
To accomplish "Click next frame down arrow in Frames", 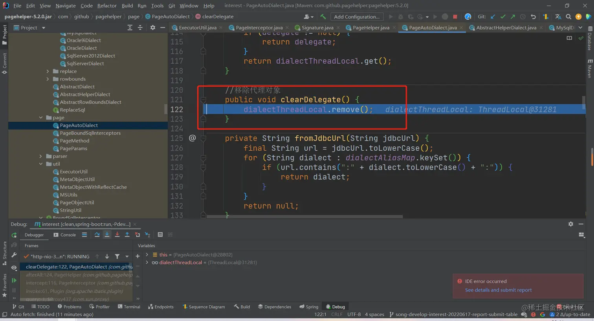I will click(x=107, y=256).
